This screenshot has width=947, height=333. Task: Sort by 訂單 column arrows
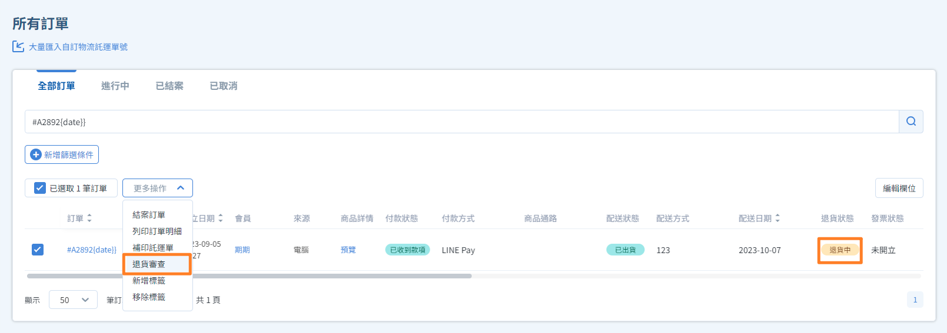[x=89, y=218]
